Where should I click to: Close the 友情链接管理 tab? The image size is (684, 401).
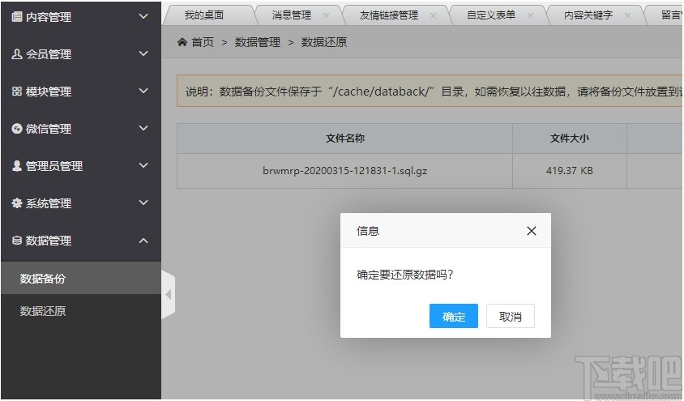click(433, 15)
